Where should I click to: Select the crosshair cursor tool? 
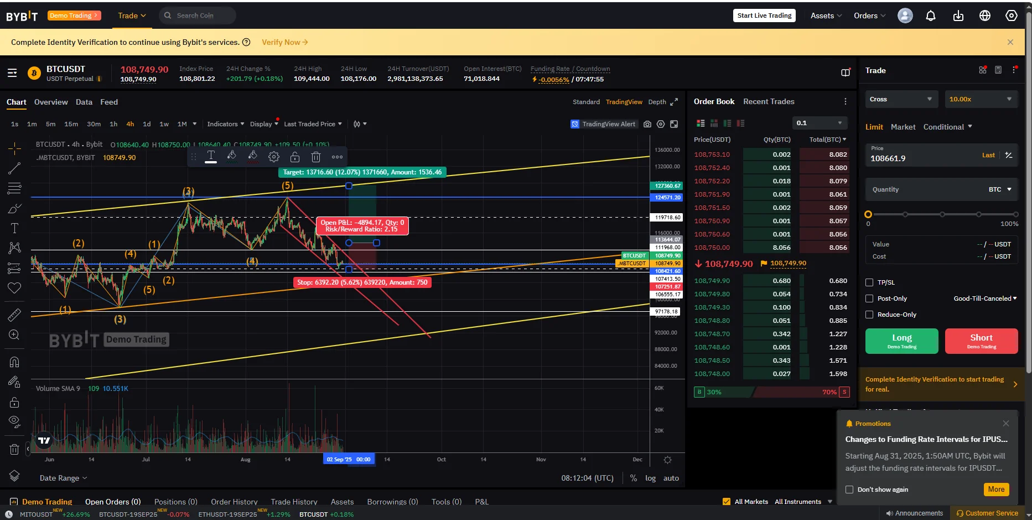click(x=14, y=148)
